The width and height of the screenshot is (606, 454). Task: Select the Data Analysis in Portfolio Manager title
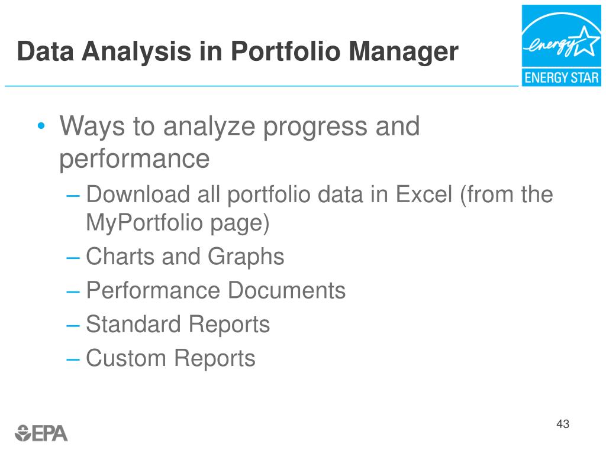point(238,51)
